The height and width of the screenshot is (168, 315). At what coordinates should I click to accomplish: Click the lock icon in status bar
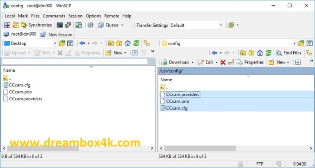click(240, 164)
